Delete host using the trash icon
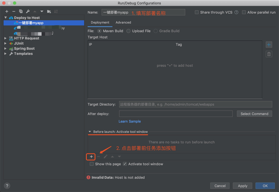The width and height of the screenshot is (279, 192). (269, 54)
